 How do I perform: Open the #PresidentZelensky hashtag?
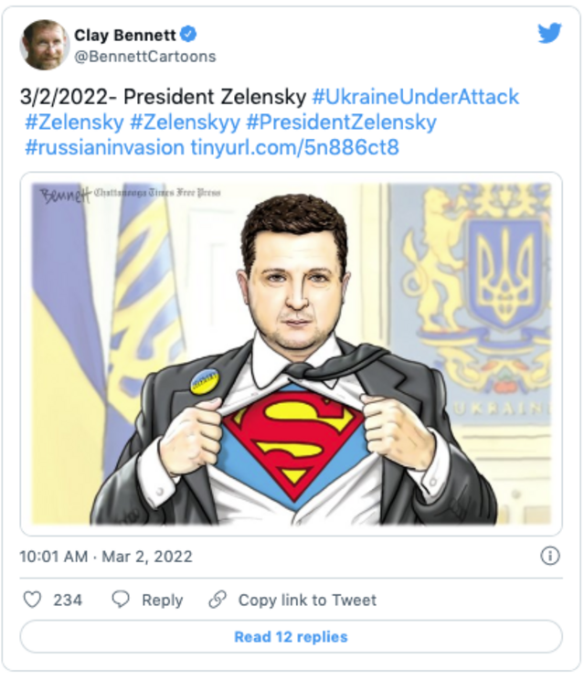pyautogui.click(x=341, y=122)
